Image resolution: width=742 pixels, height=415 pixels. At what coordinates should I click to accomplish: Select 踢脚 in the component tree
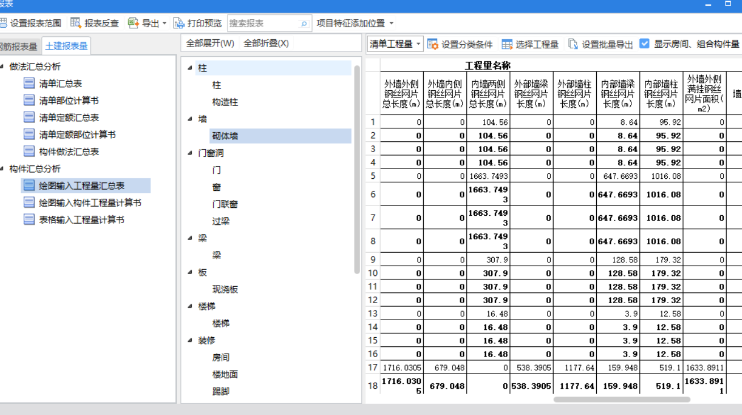tap(221, 392)
